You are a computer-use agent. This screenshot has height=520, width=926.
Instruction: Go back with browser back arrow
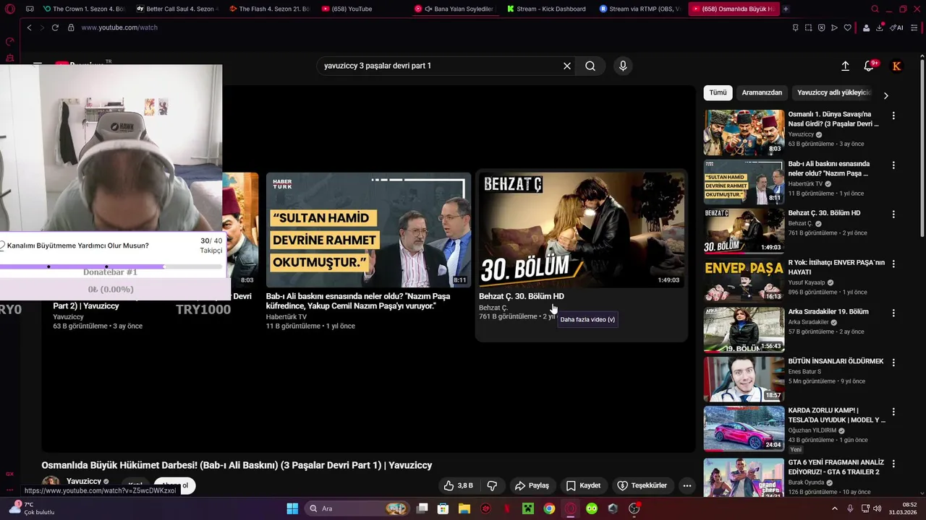(29, 27)
